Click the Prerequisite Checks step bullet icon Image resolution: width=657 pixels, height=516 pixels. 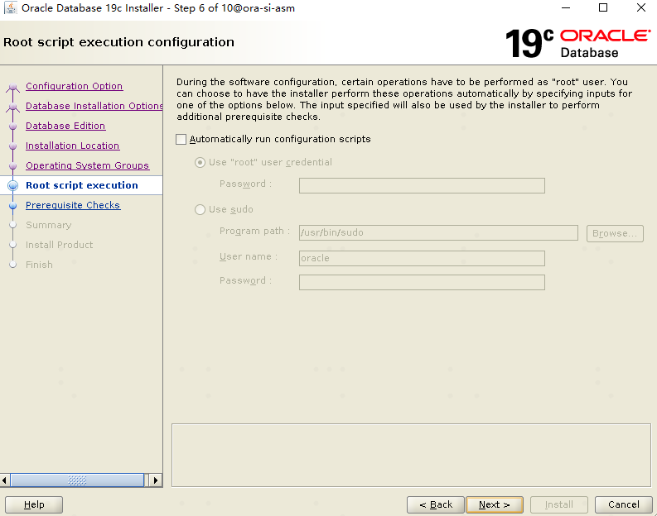13,206
